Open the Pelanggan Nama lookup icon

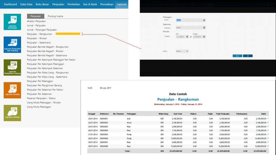pos(204,20)
